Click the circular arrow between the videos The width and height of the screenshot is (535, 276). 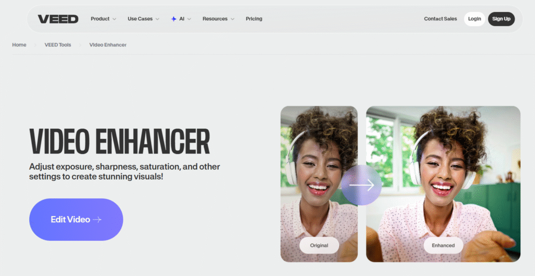pyautogui.click(x=362, y=185)
